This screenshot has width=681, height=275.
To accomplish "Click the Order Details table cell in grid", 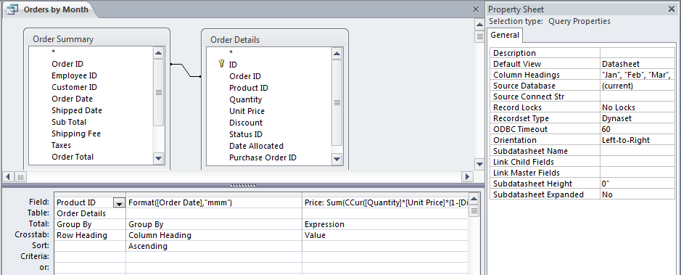I will [90, 214].
